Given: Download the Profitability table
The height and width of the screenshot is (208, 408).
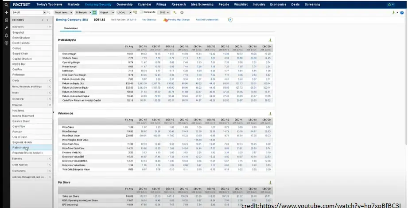Looking at the screenshot, I should (x=270, y=40).
